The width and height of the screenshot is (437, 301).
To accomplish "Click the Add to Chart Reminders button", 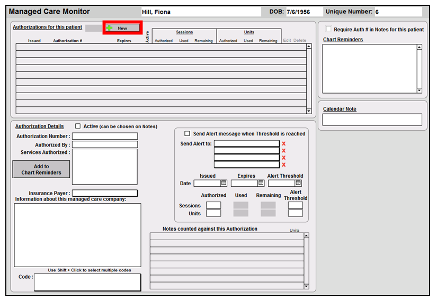I will coord(41,169).
